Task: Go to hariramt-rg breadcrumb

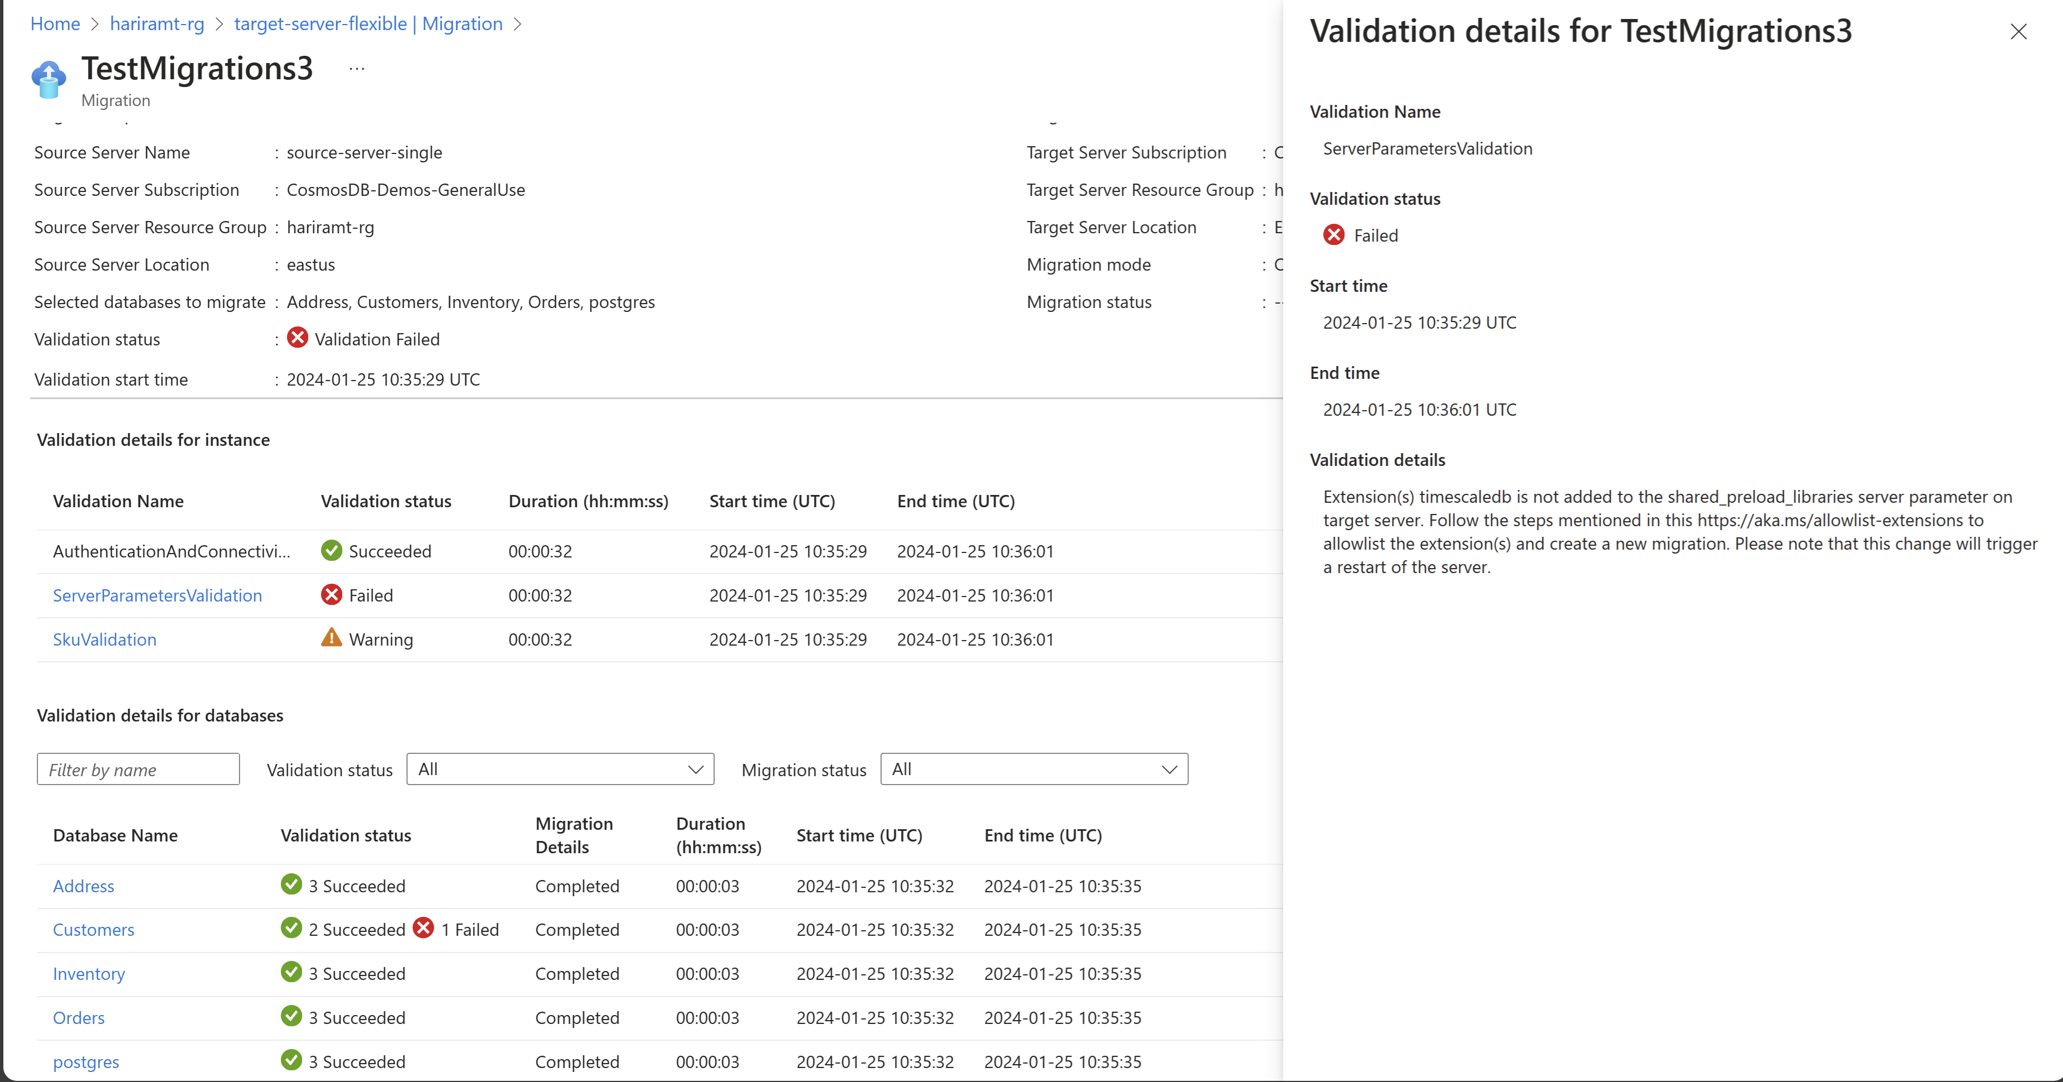Action: 157,24
